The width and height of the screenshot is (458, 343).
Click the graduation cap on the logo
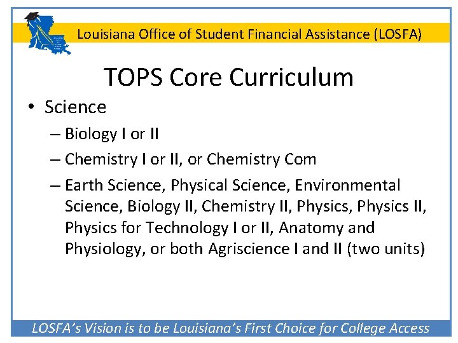(32, 18)
